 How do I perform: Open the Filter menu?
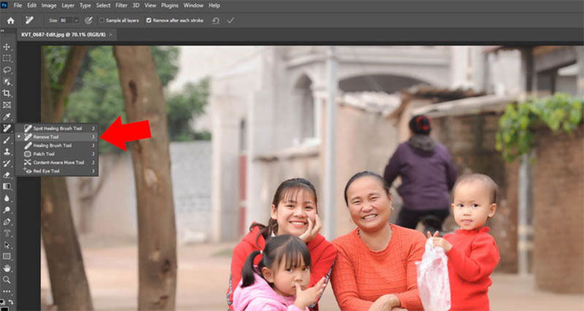click(122, 6)
